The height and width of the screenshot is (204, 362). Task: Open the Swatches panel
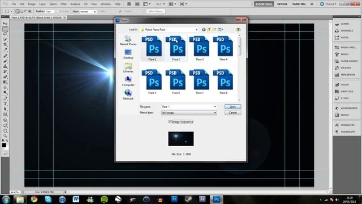(x=347, y=91)
